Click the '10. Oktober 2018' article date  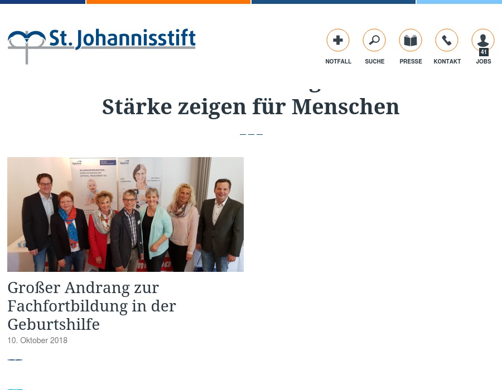[37, 340]
